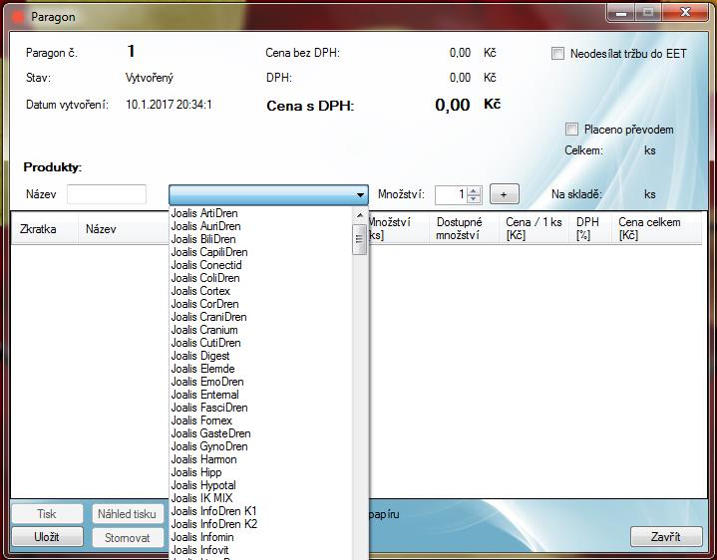Image resolution: width=717 pixels, height=560 pixels.
Task: Minimize the Paragon window
Action: tap(621, 13)
